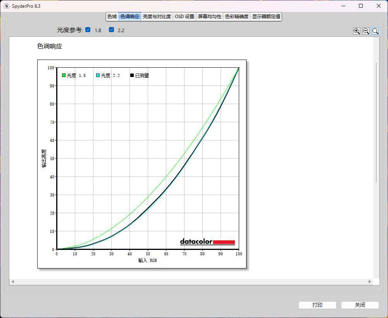Uncheck the 2.2 gamma reference checkbox
Viewport: 388px width, 318px height.
coord(111,30)
